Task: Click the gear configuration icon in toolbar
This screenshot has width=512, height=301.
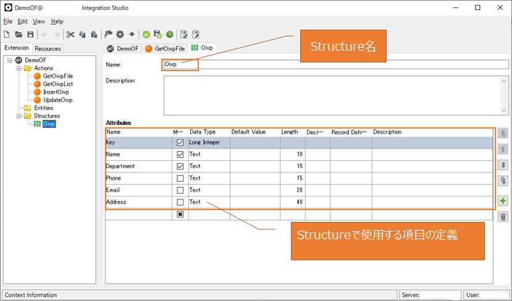Action: [x=120, y=35]
